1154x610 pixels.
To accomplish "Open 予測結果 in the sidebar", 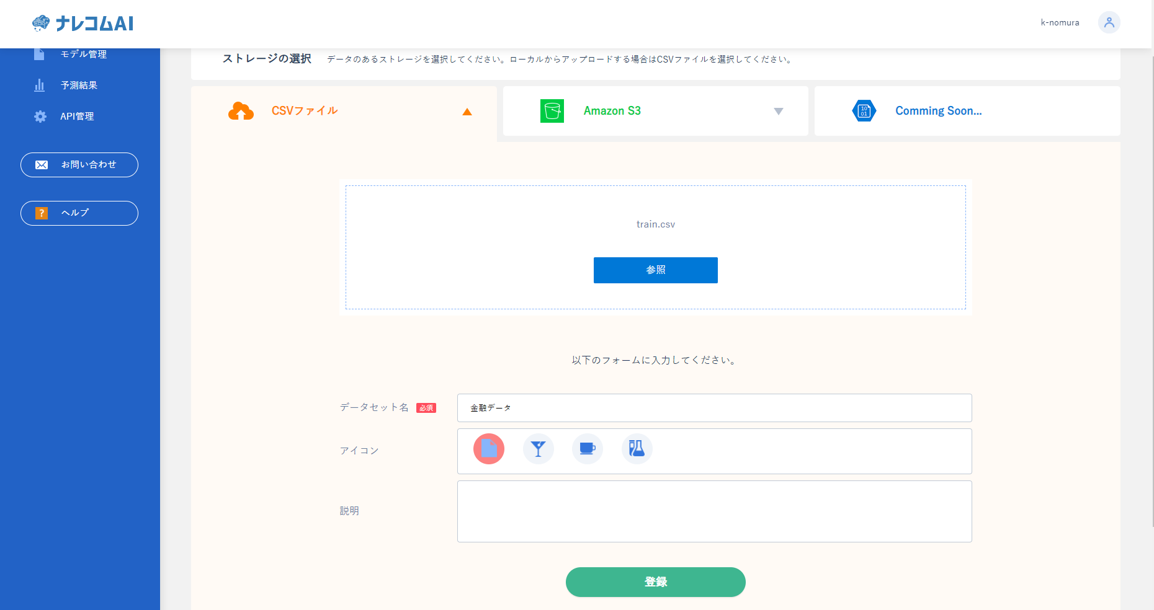I will (x=80, y=85).
